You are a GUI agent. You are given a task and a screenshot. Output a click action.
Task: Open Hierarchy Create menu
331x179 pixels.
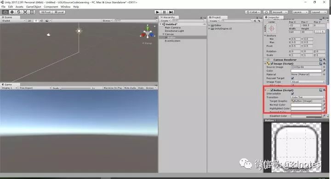[165, 21]
